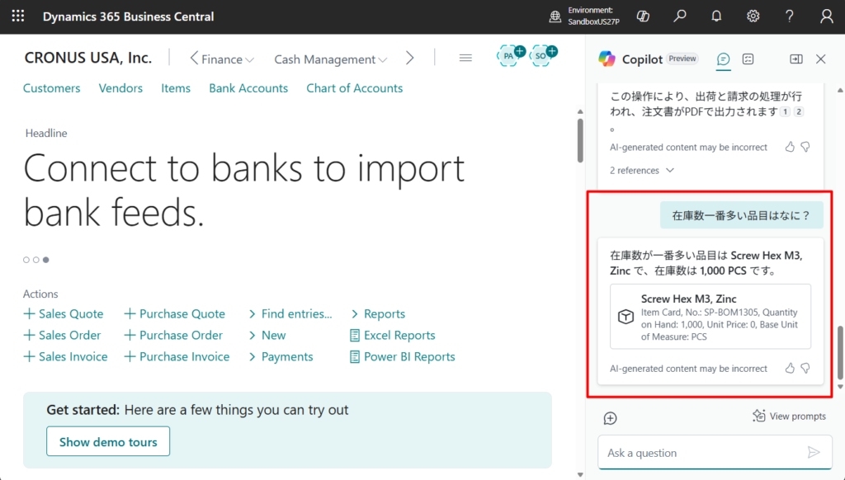845x480 pixels.
Task: Open the Sales Invoice action link
Action: tap(66, 357)
